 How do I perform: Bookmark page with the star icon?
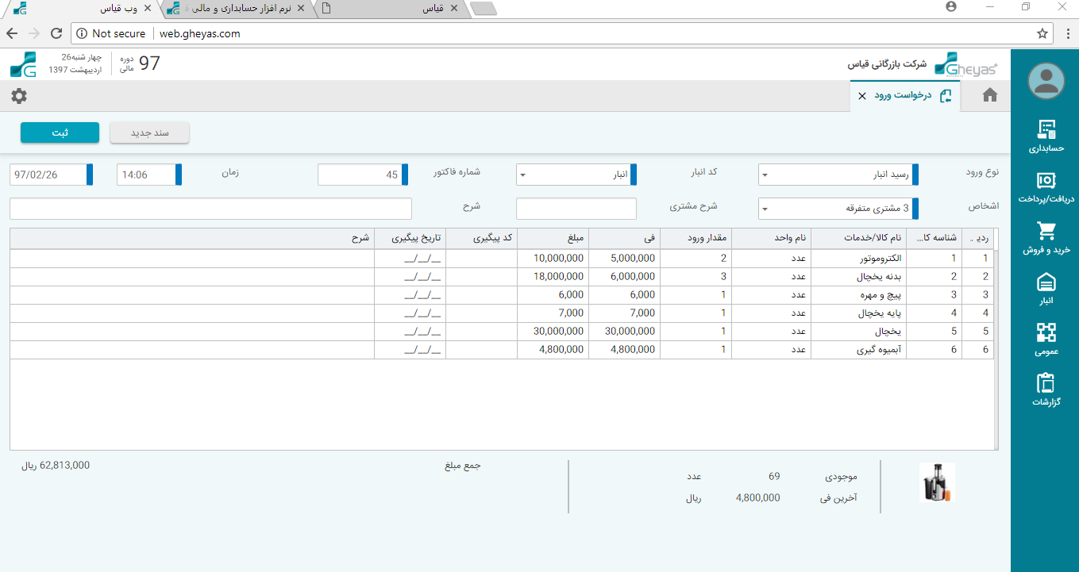pyautogui.click(x=1042, y=33)
